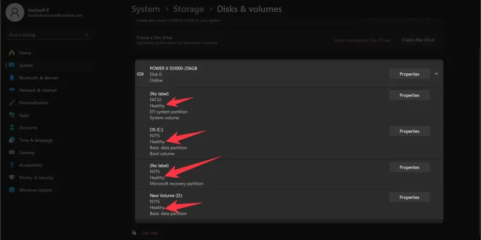481x240 pixels.
Task: Click the Boot volume text
Action: (x=162, y=154)
